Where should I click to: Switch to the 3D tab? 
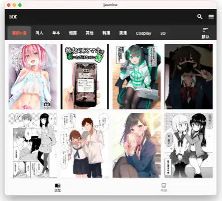(x=163, y=33)
